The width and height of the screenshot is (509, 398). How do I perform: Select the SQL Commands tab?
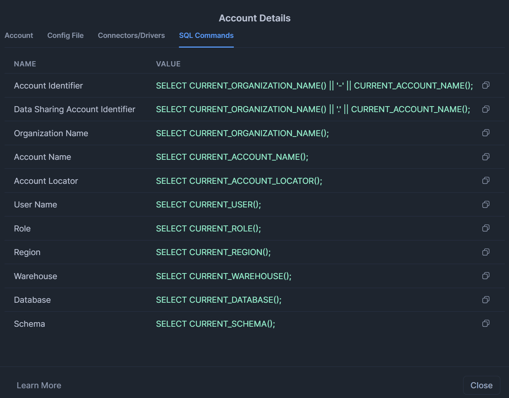pos(206,35)
